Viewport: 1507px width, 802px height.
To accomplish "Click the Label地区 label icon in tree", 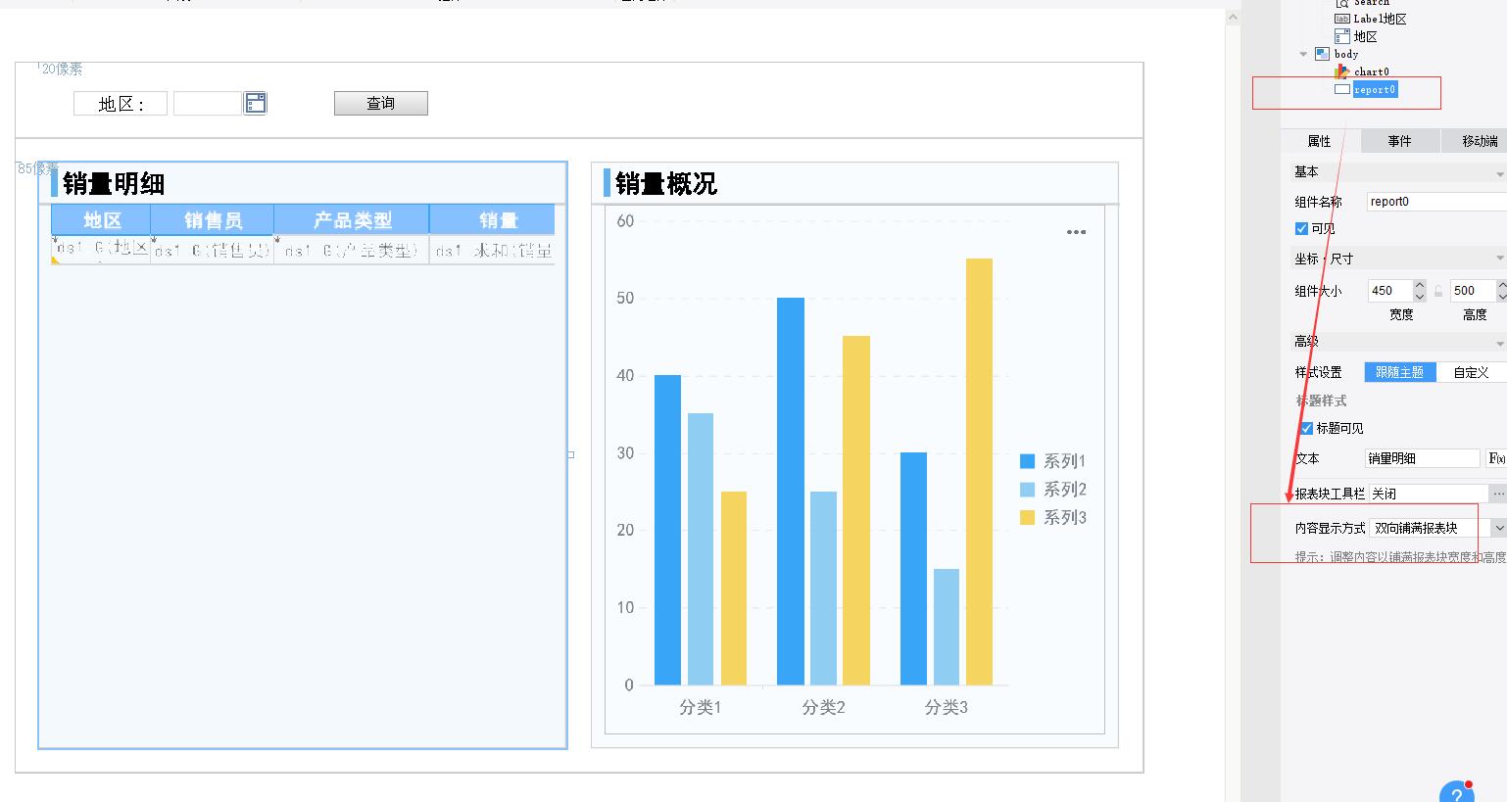I will point(1342,19).
